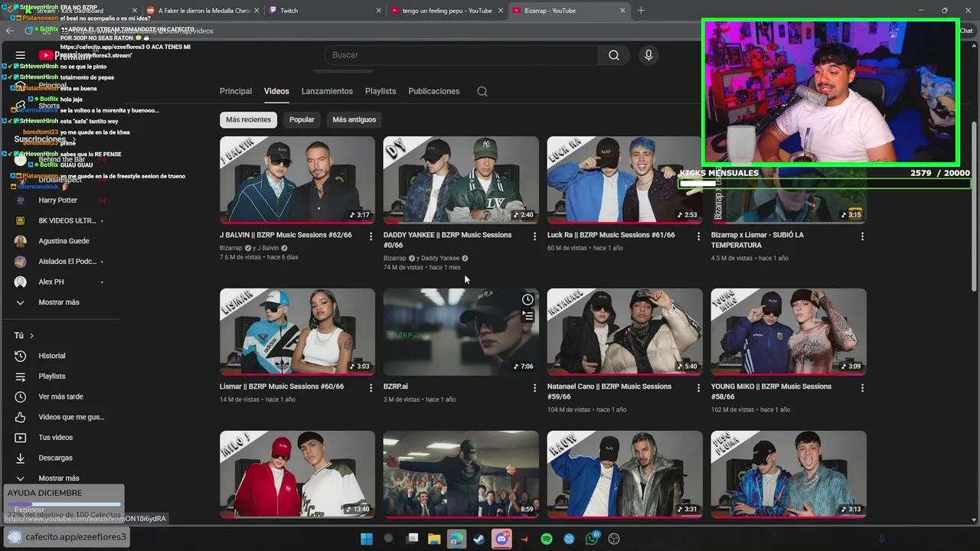The image size is (980, 551).
Task: Play Natanael Cano BZRP Sessions thumbnail
Action: (625, 331)
